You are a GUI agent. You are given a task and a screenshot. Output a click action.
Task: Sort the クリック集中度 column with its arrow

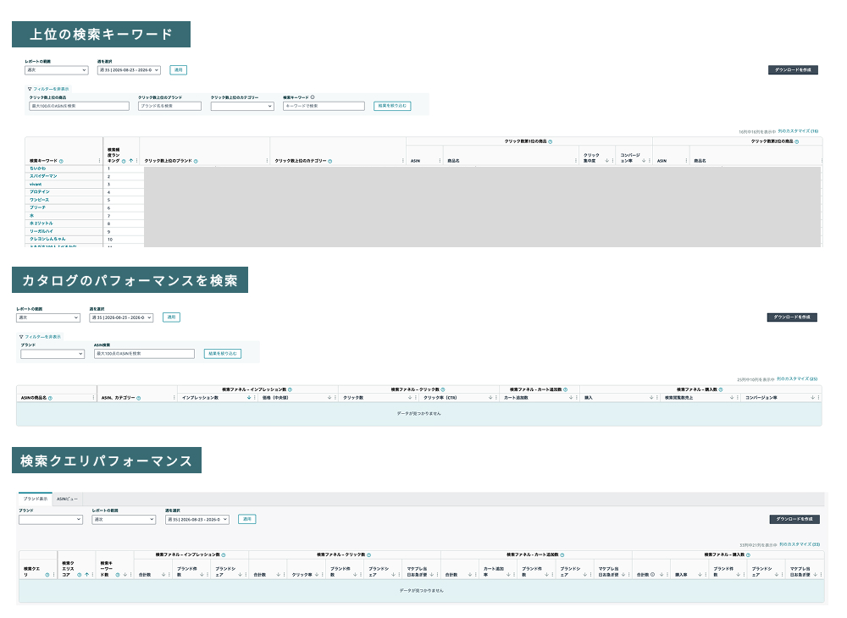pos(606,161)
